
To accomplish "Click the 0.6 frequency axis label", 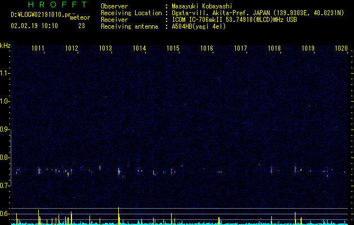I will pos(5,214).
